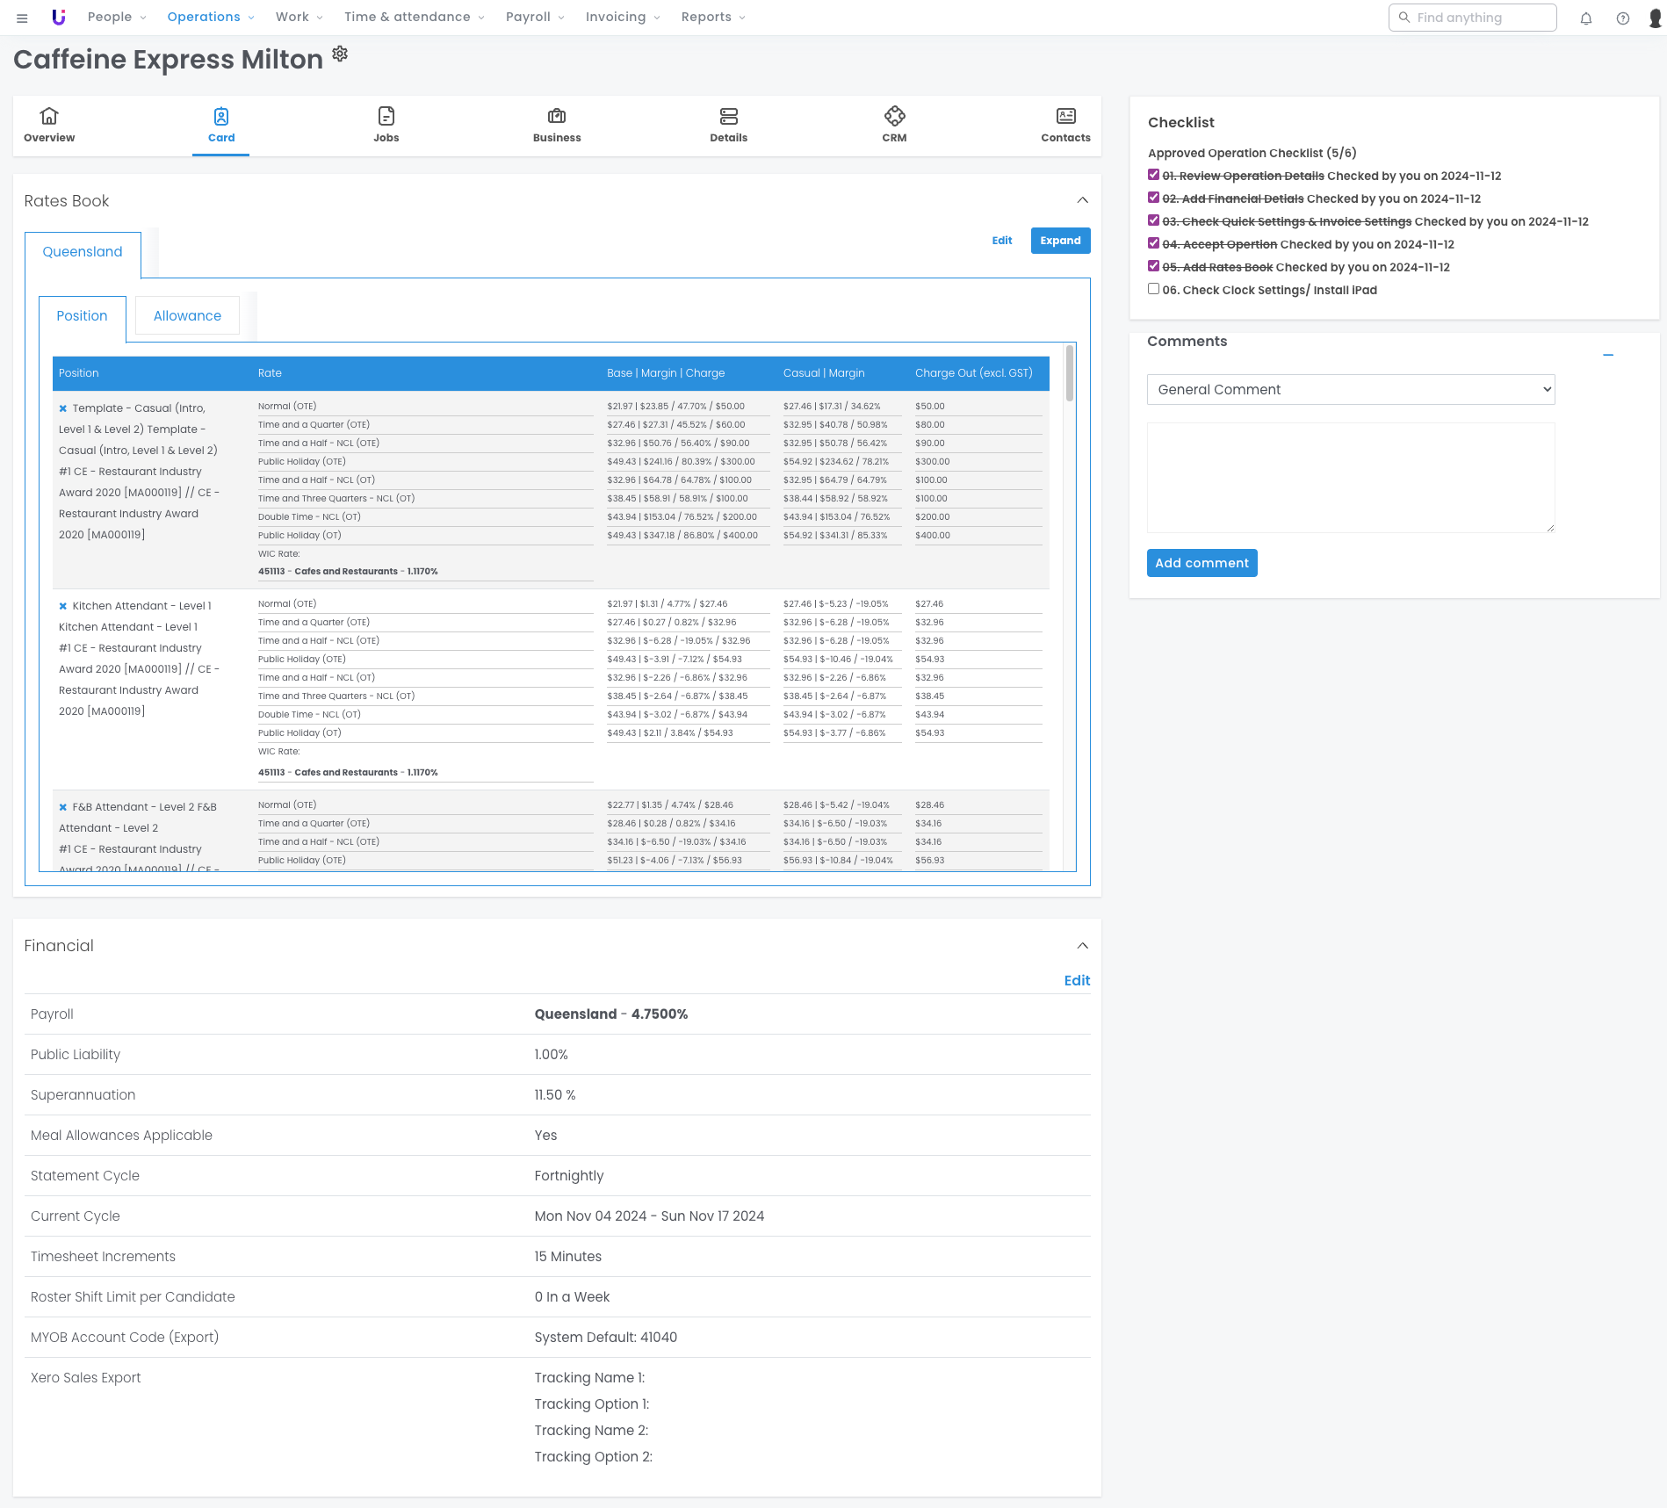This screenshot has width=1667, height=1508.
Task: Click the settings gear beside Caffeine Express Milton
Action: pyautogui.click(x=340, y=54)
